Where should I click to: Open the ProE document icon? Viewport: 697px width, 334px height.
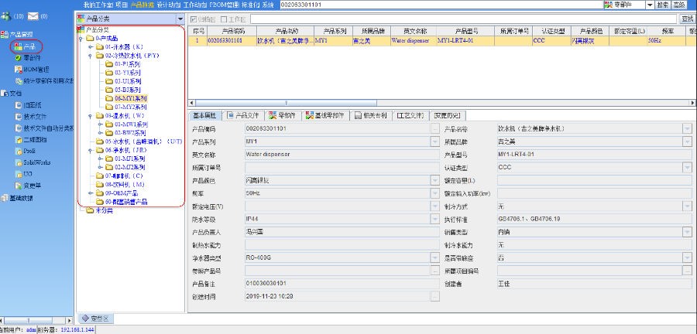click(17, 152)
